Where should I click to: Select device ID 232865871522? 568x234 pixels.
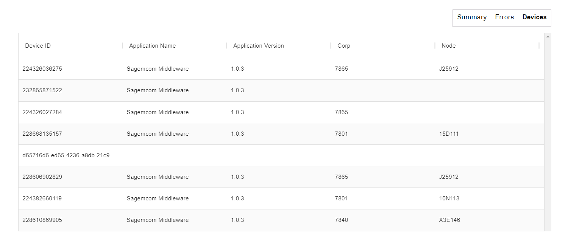point(42,90)
